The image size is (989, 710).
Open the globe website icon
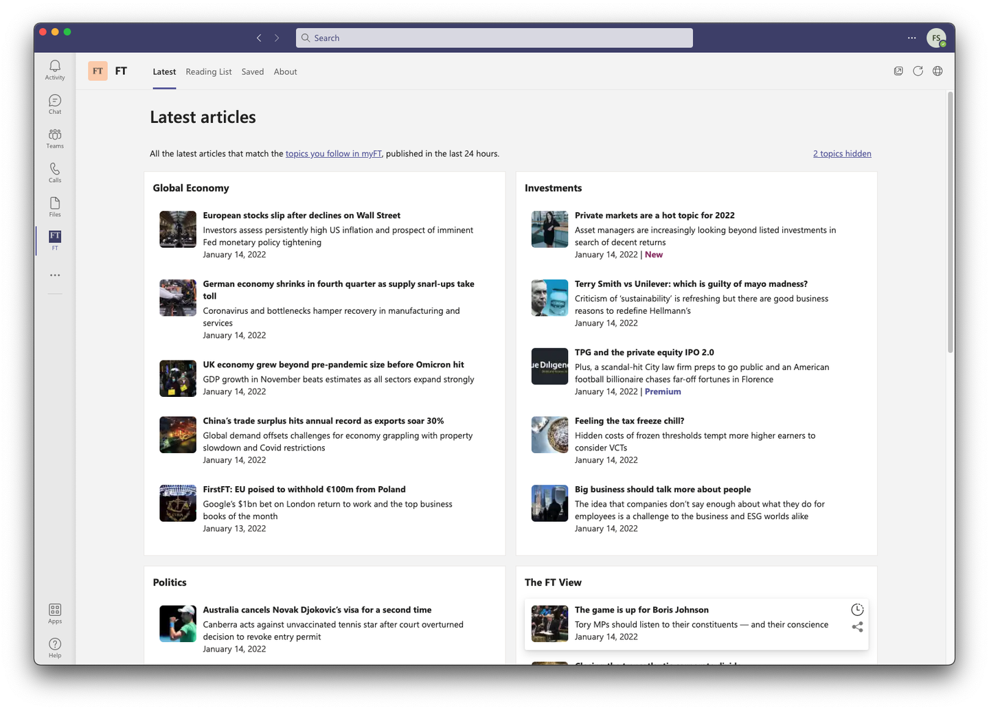[937, 71]
